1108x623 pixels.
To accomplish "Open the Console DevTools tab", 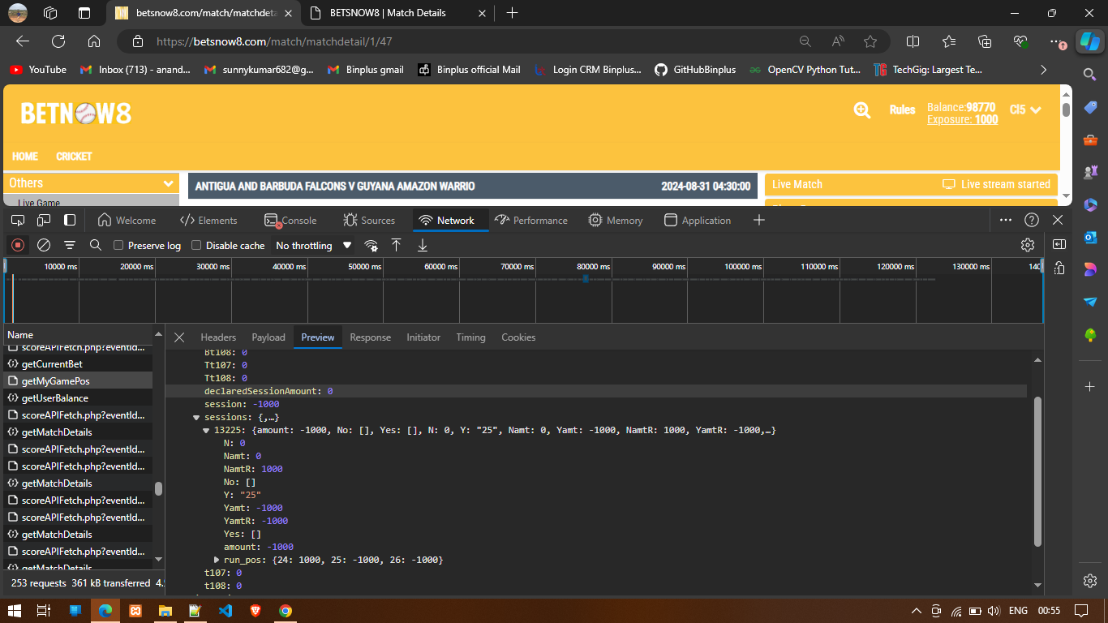I will pyautogui.click(x=290, y=220).
